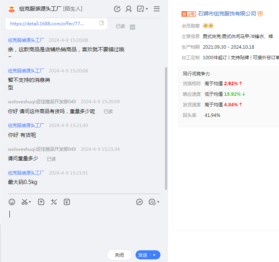This screenshot has width=279, height=262.
Task: Open the chat history message dropdown
Action: (154, 202)
